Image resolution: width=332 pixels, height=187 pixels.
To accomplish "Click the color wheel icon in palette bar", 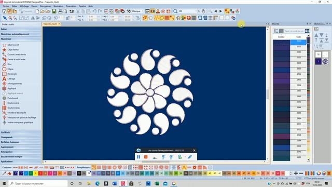I will click(x=319, y=173).
